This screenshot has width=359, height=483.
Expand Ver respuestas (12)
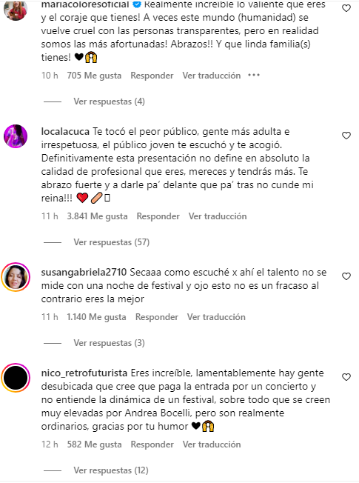[111, 470]
